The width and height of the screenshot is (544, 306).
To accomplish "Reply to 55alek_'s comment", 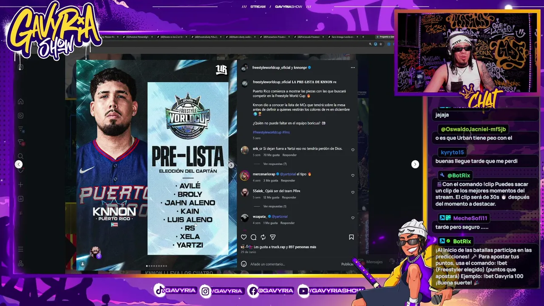I will [x=289, y=198].
